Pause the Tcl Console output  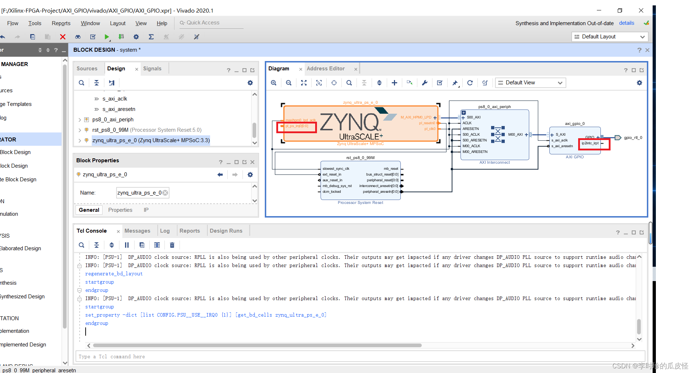pos(127,245)
